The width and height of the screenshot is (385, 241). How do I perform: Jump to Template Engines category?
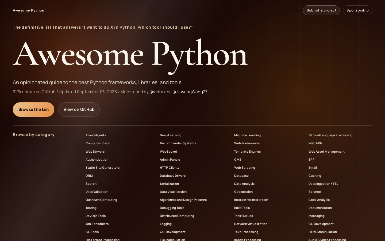point(247,152)
